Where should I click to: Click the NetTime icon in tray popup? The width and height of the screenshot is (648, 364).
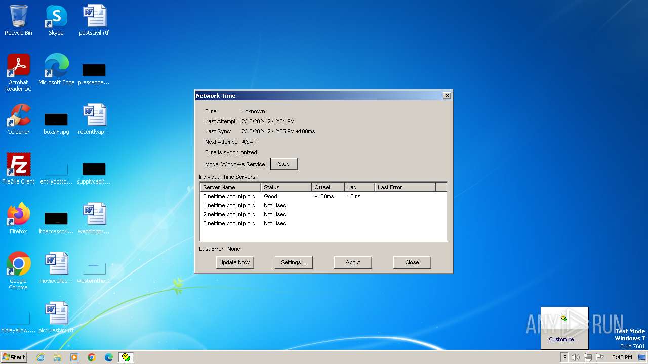click(564, 318)
